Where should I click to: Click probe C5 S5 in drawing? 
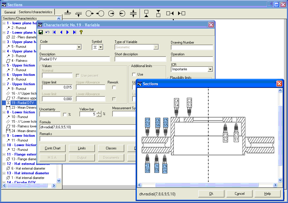pos(166,127)
